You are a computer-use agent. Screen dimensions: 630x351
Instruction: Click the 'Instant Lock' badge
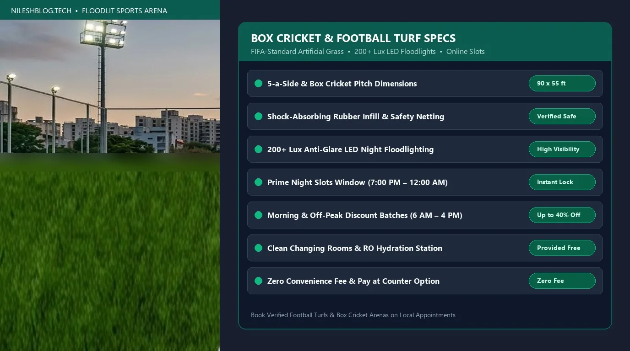tap(562, 182)
